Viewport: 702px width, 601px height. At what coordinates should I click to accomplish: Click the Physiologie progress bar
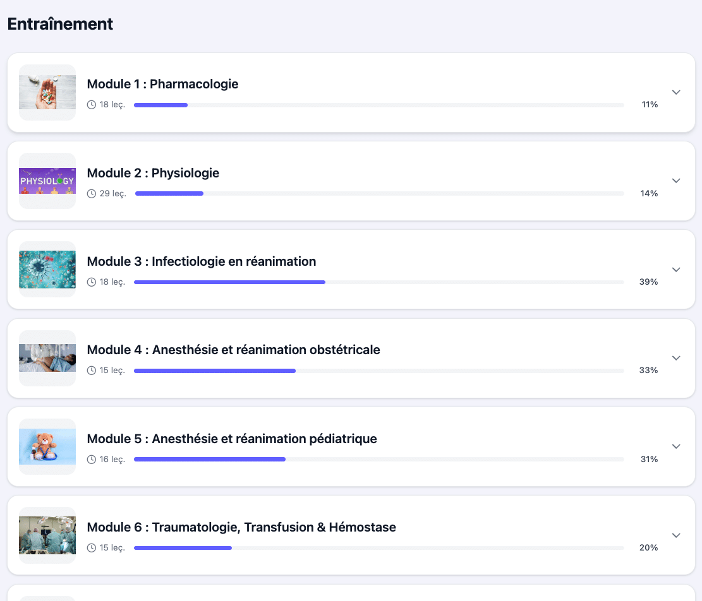380,194
